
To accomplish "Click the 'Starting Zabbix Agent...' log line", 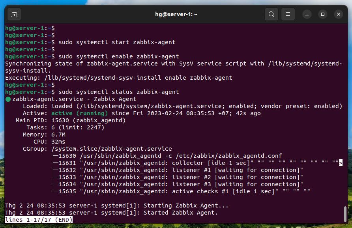I will 117,206.
